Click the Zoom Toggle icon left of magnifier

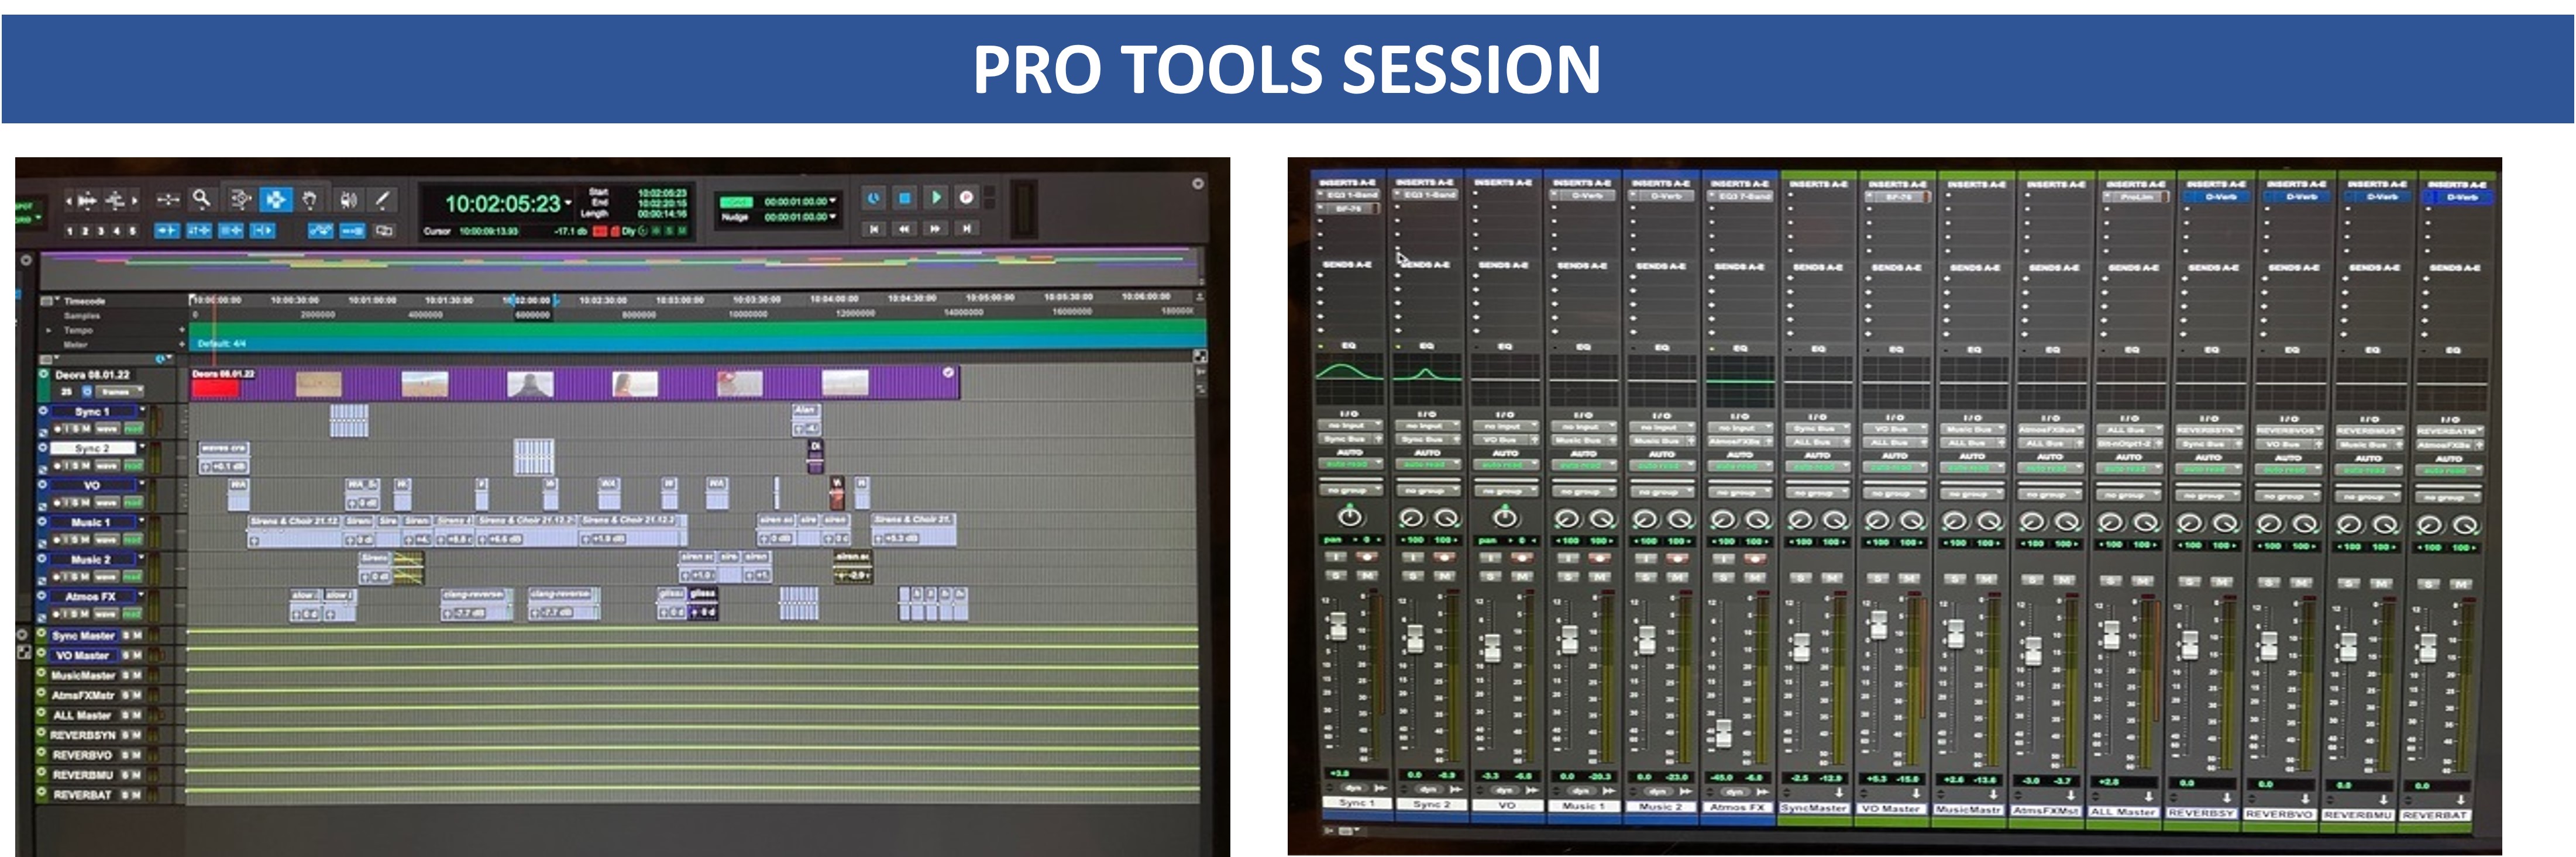coord(168,200)
